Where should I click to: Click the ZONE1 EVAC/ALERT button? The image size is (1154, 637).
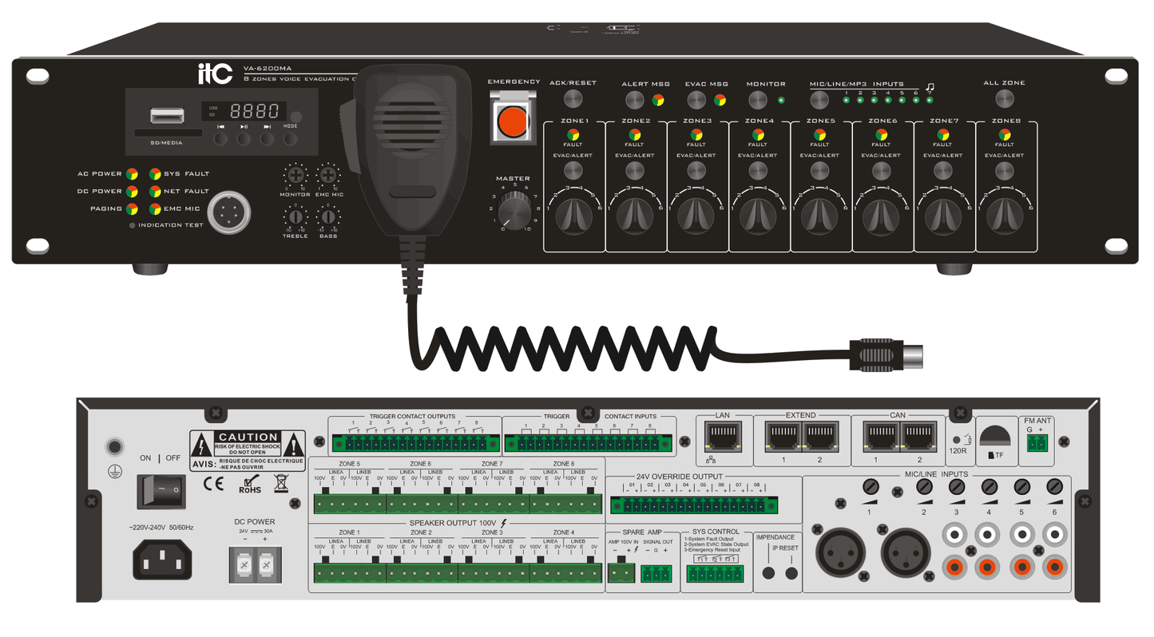click(573, 170)
